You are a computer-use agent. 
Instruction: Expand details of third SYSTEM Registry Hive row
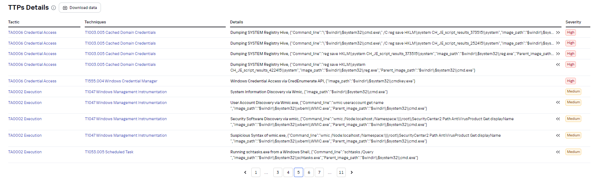pyautogui.click(x=558, y=54)
